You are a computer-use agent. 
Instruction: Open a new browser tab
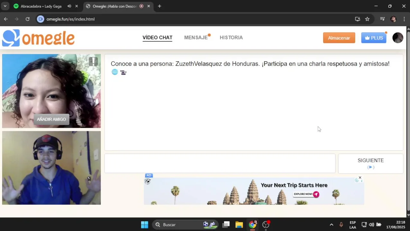tap(159, 6)
